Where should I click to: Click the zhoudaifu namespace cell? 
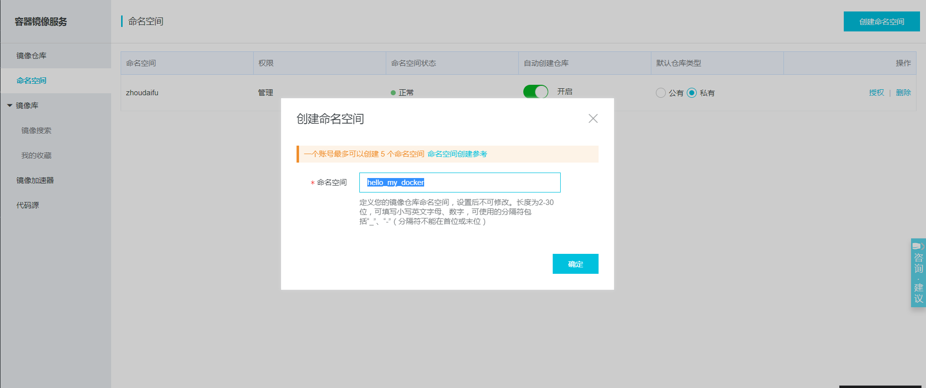point(142,93)
